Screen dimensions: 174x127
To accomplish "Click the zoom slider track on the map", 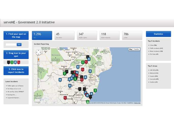I will [39, 75].
